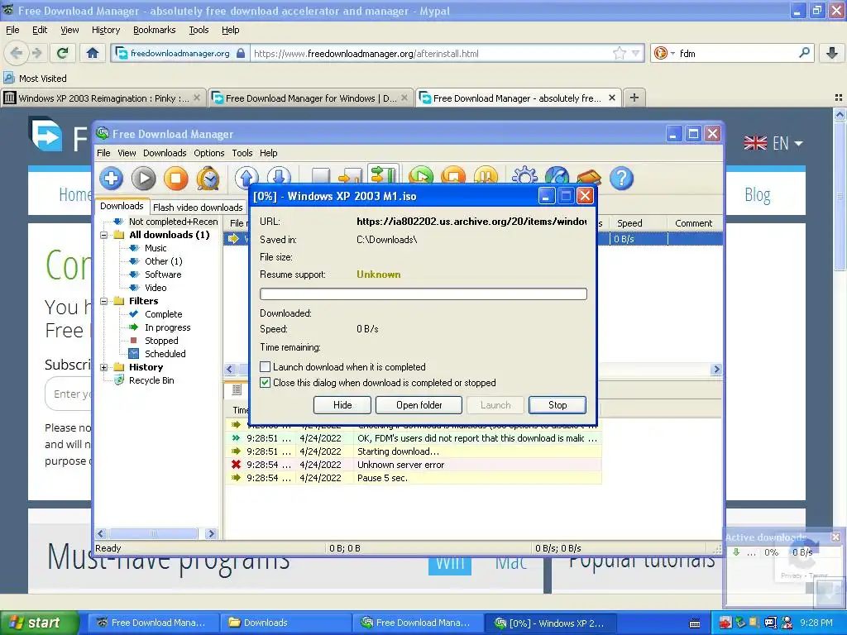Open the Settings gear icon in FDM toolbar

pyautogui.click(x=524, y=176)
